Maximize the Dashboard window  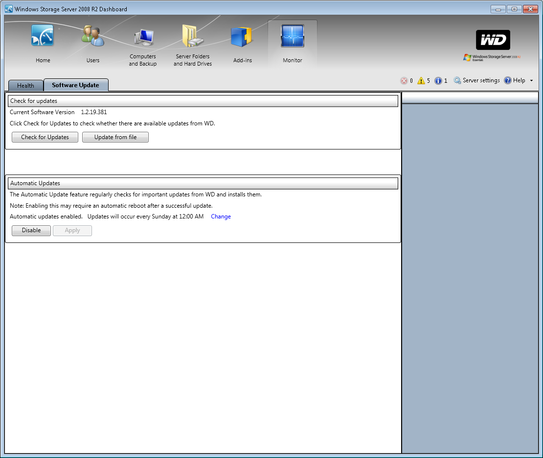click(514, 9)
